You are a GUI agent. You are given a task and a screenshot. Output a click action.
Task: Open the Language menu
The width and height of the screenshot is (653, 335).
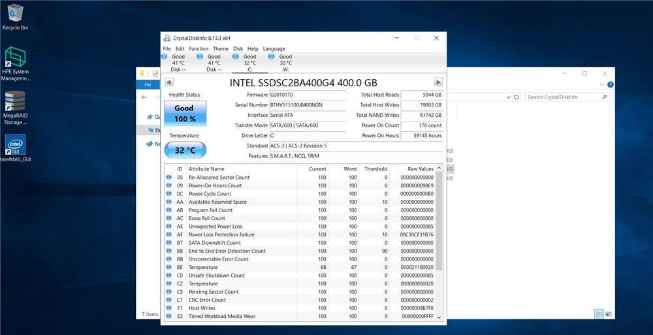click(x=274, y=49)
